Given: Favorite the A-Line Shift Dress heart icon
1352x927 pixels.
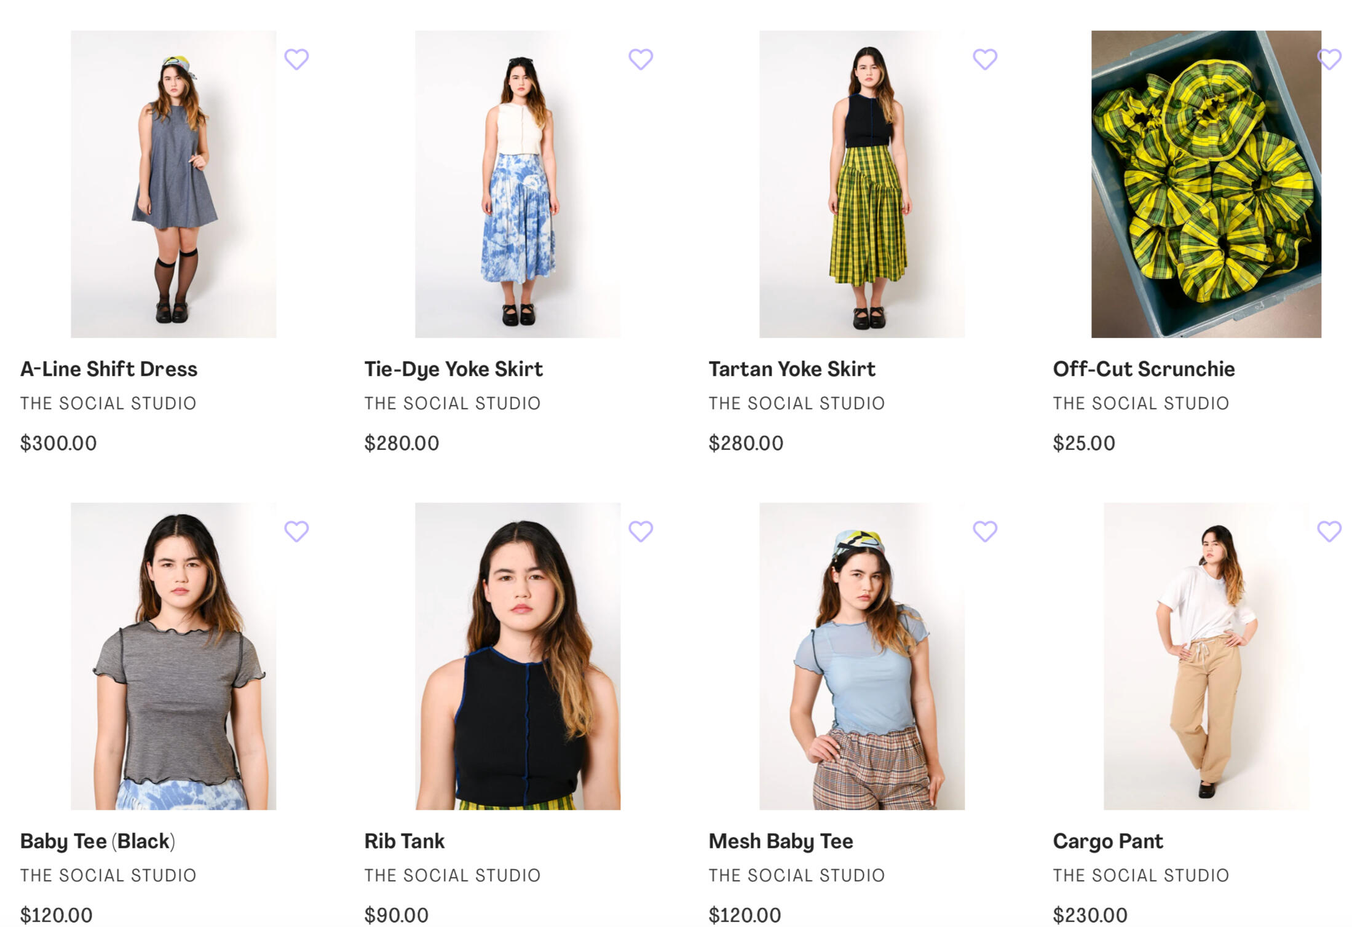Looking at the screenshot, I should pos(296,60).
